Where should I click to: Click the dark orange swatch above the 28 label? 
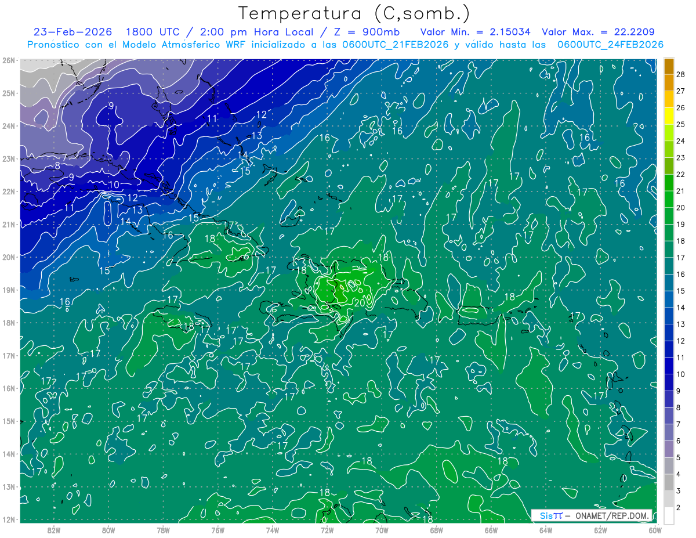pos(669,66)
